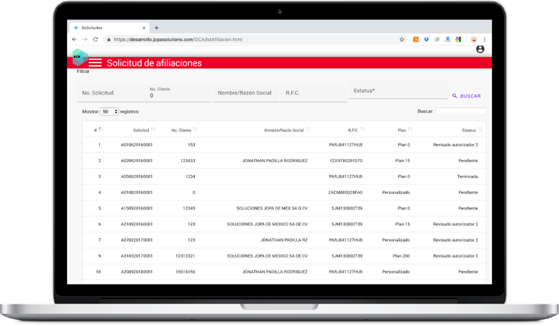The width and height of the screenshot is (559, 326).
Task: Open the hamburger navigation menu
Action: click(96, 63)
